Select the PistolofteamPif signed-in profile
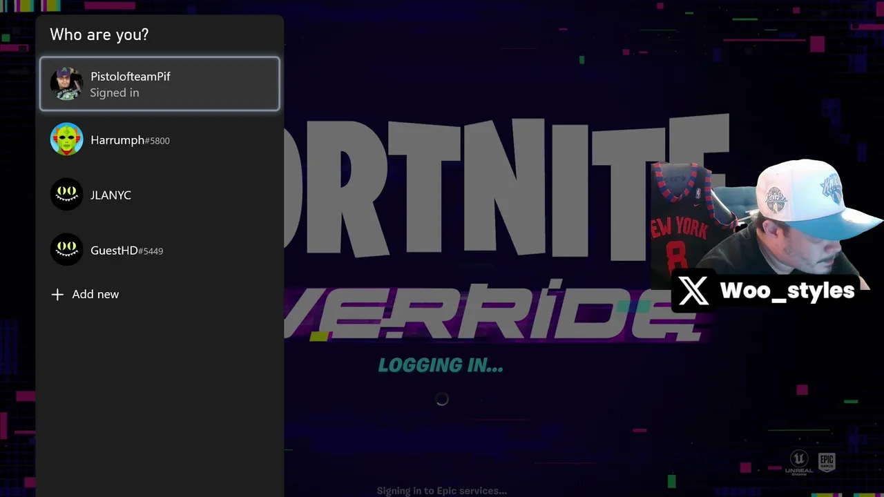884x497 pixels. pos(160,84)
